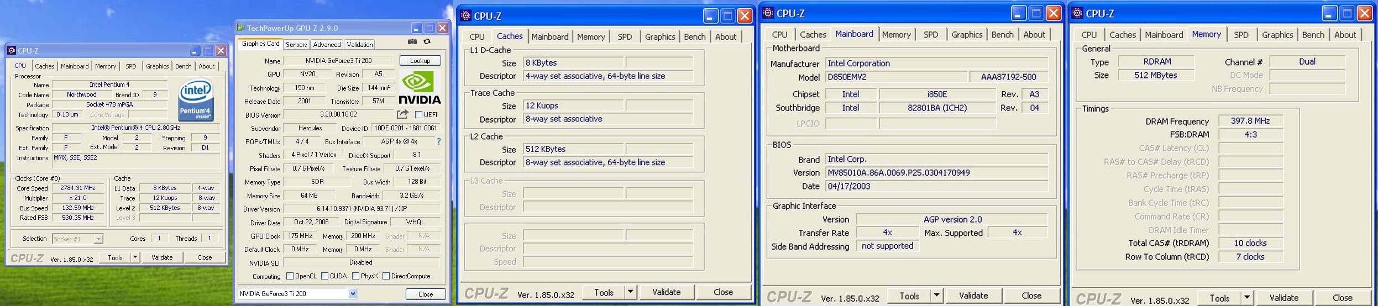Click the BIOS export share icon in GPU-Z
1378x306 pixels.
point(402,114)
